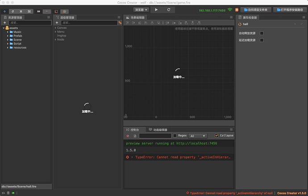Screen dimensions: 308x196
Task: Enable the auto release assets checkbox
Action: point(262,33)
